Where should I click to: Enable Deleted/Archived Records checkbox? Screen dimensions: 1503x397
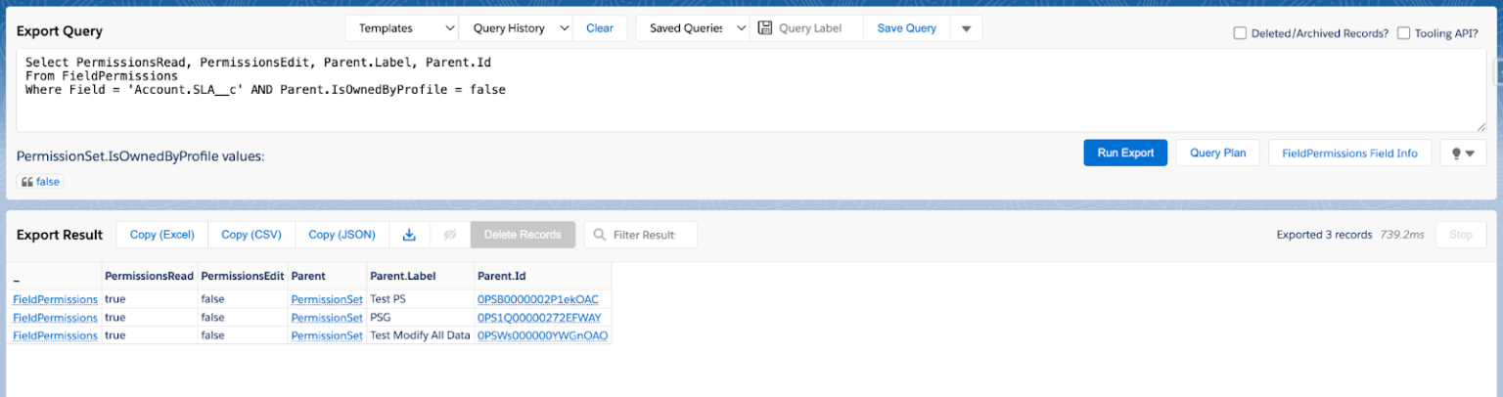coord(1241,33)
